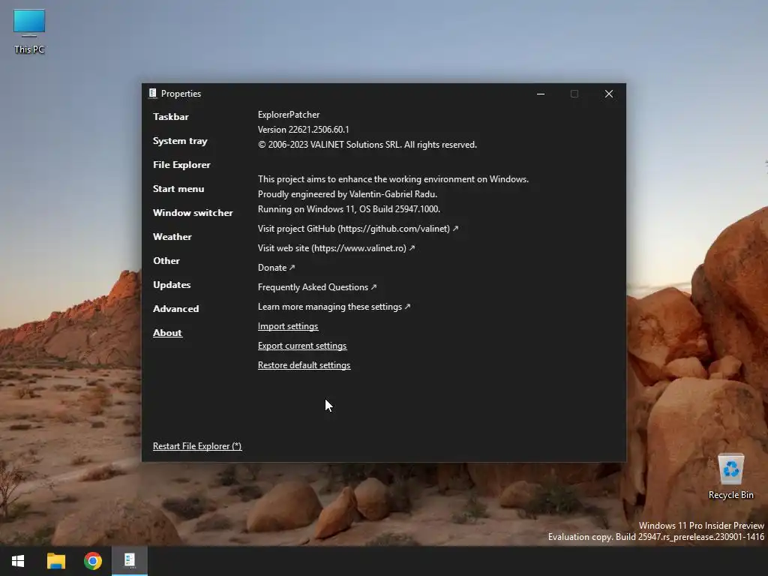Click Restart File Explorer (*)
Viewport: 768px width, 576px height.
click(197, 446)
